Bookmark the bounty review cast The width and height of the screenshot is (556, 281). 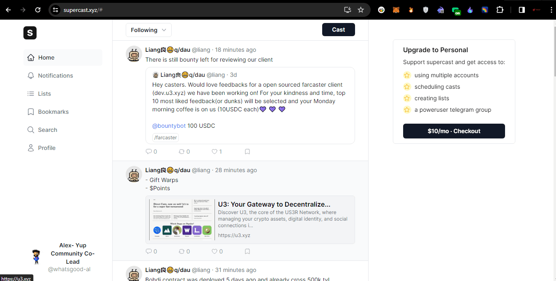click(x=247, y=152)
